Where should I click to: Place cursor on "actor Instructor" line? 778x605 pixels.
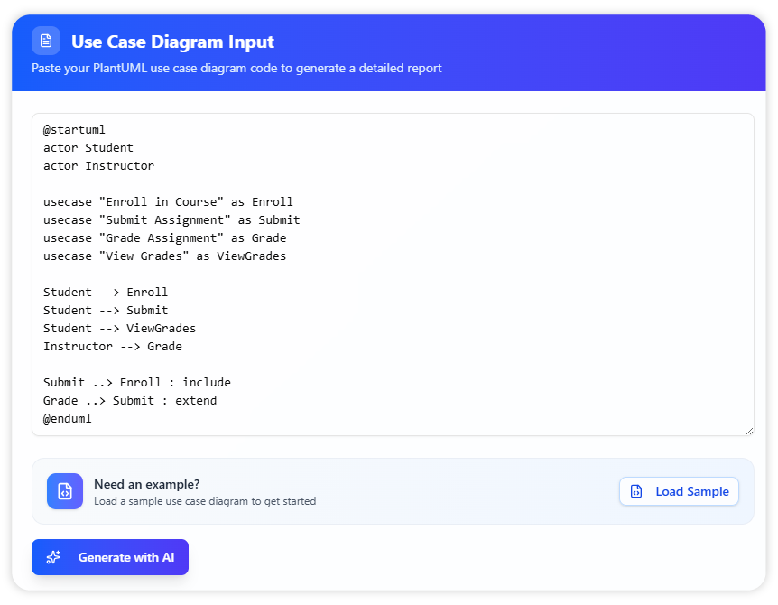click(x=99, y=166)
